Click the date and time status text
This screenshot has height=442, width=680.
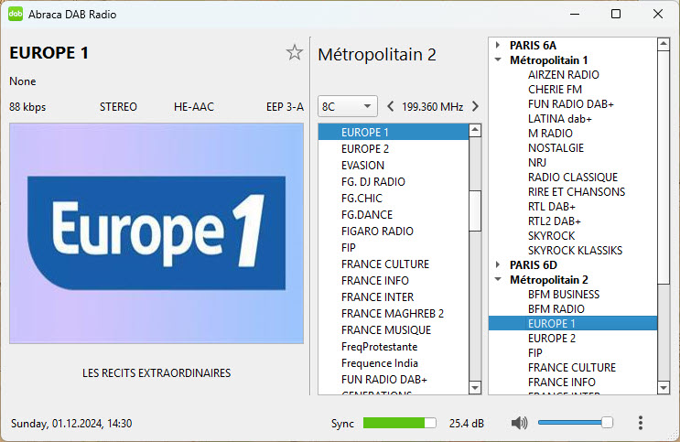[71, 424]
